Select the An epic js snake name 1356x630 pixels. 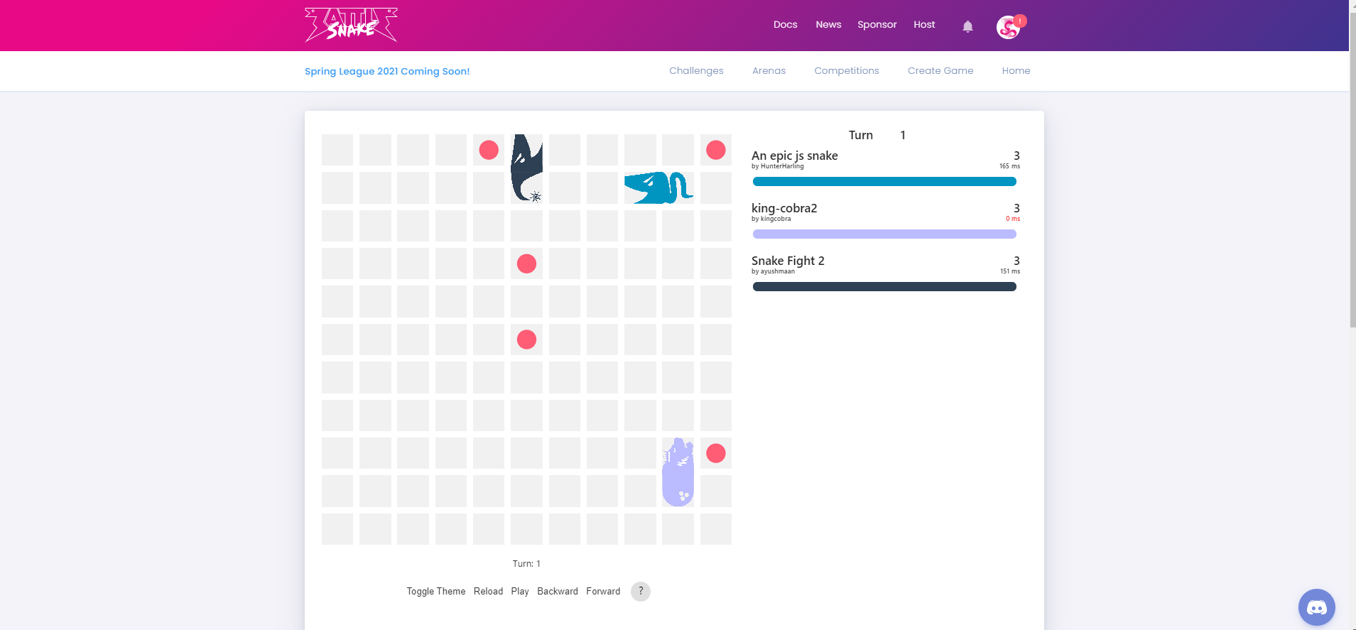point(795,156)
